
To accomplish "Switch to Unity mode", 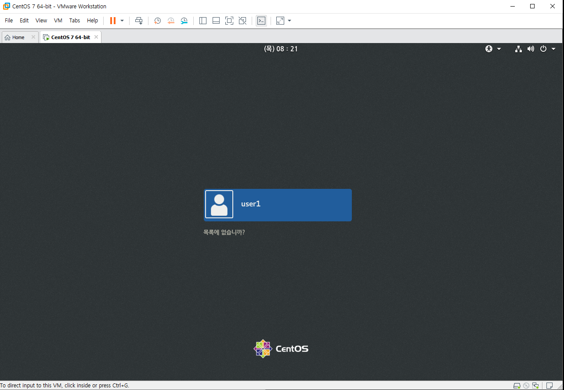I will click(x=242, y=21).
